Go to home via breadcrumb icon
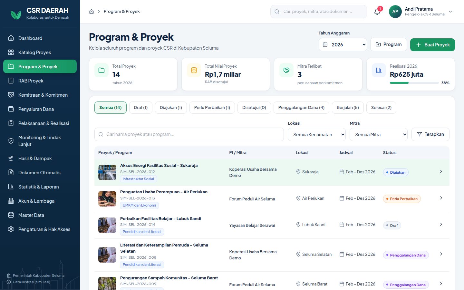Screen dimensions: 464x290 [92, 12]
